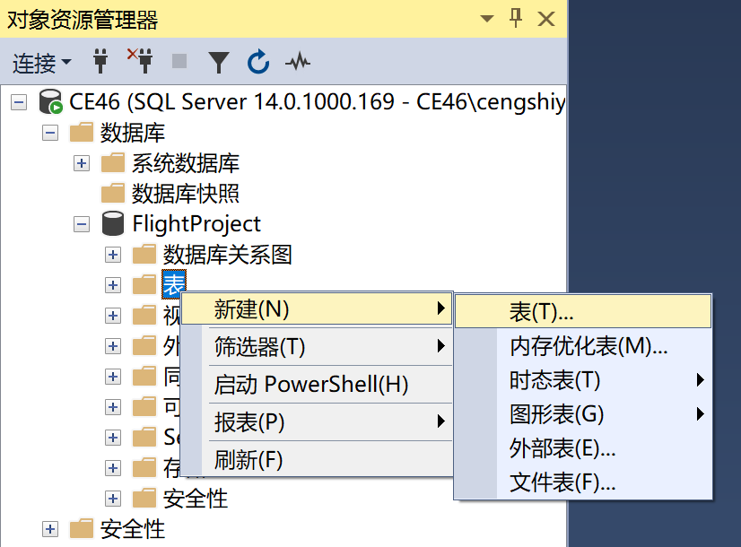Open the Filter funnel icon

[x=218, y=63]
